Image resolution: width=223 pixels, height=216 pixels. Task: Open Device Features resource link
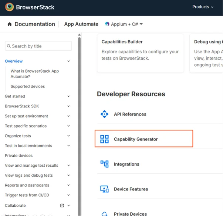(x=131, y=189)
